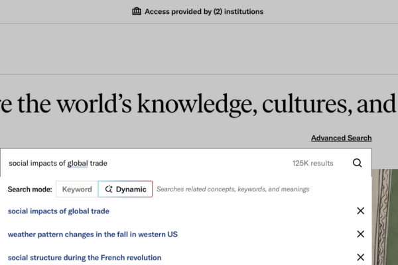
Task: Click 'Access provided by (2) institutions'
Action: (204, 12)
